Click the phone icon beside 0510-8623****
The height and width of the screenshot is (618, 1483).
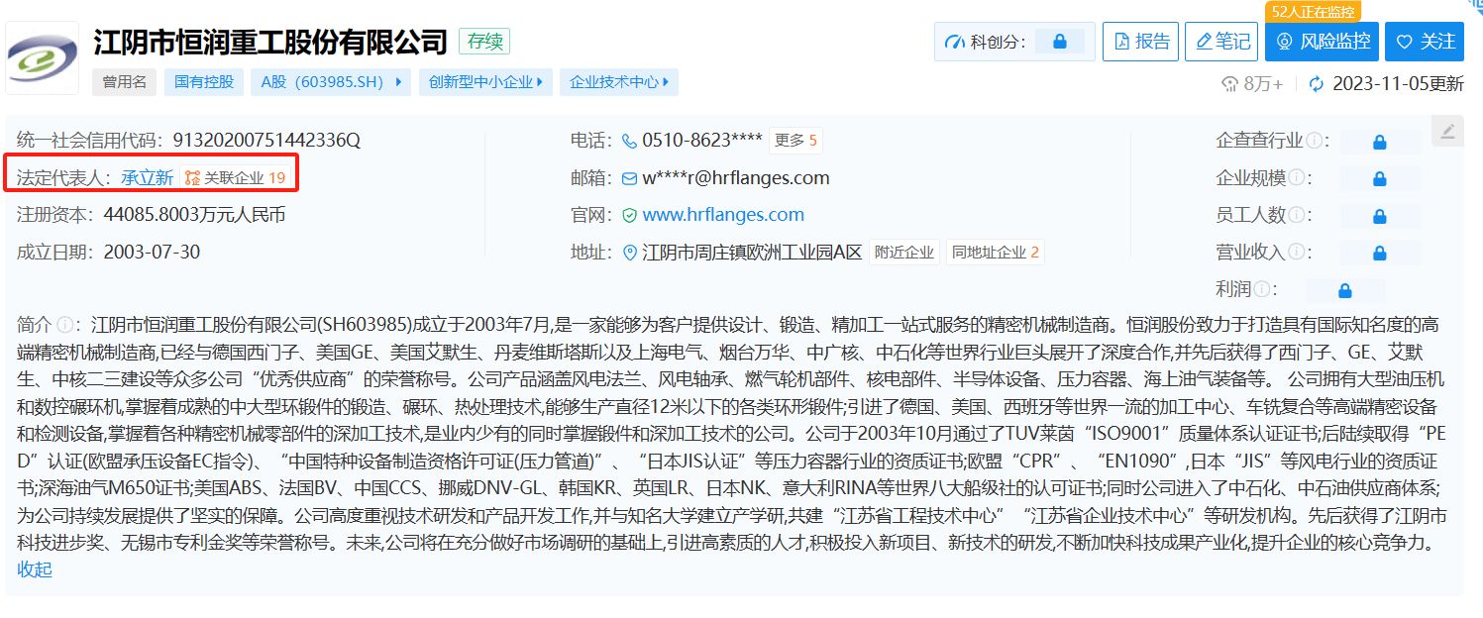click(629, 141)
